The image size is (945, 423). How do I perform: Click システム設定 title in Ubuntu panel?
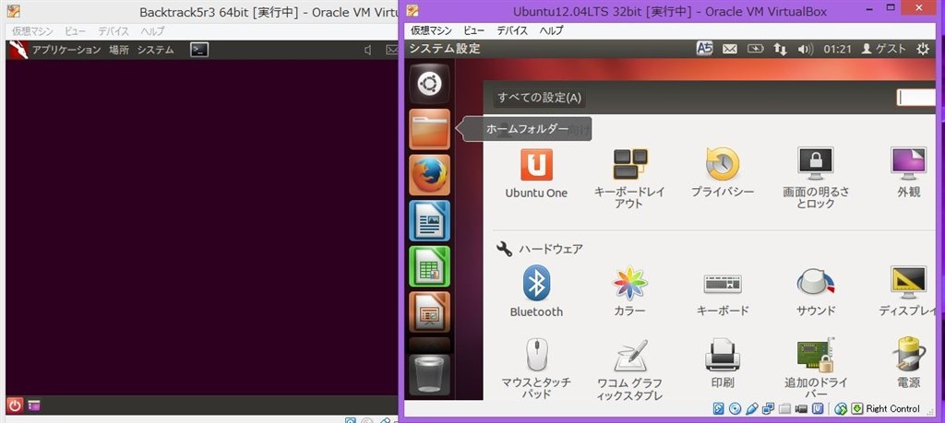point(445,49)
